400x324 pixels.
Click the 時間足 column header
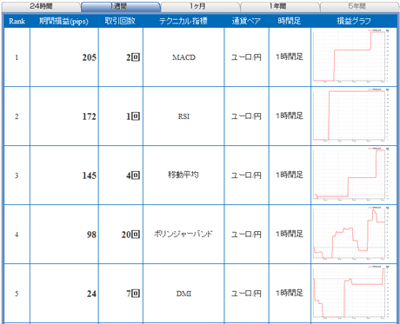[290, 21]
